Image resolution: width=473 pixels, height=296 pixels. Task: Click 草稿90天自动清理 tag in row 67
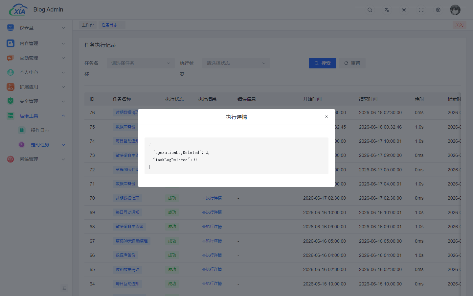[x=131, y=241]
